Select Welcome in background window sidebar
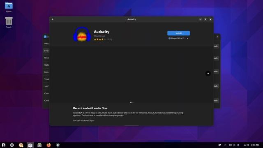 coord(46,44)
